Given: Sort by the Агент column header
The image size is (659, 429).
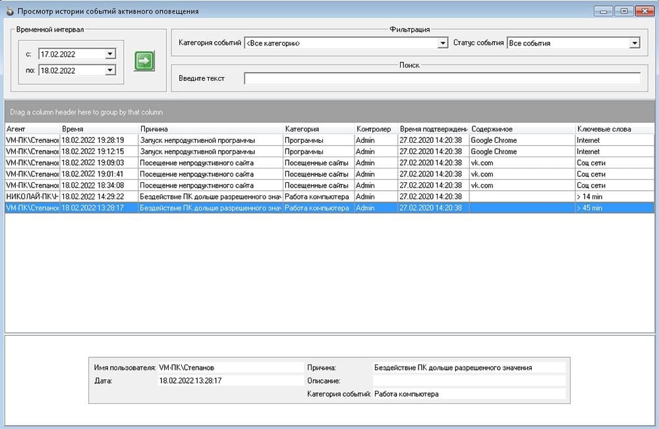Looking at the screenshot, I should [32, 129].
